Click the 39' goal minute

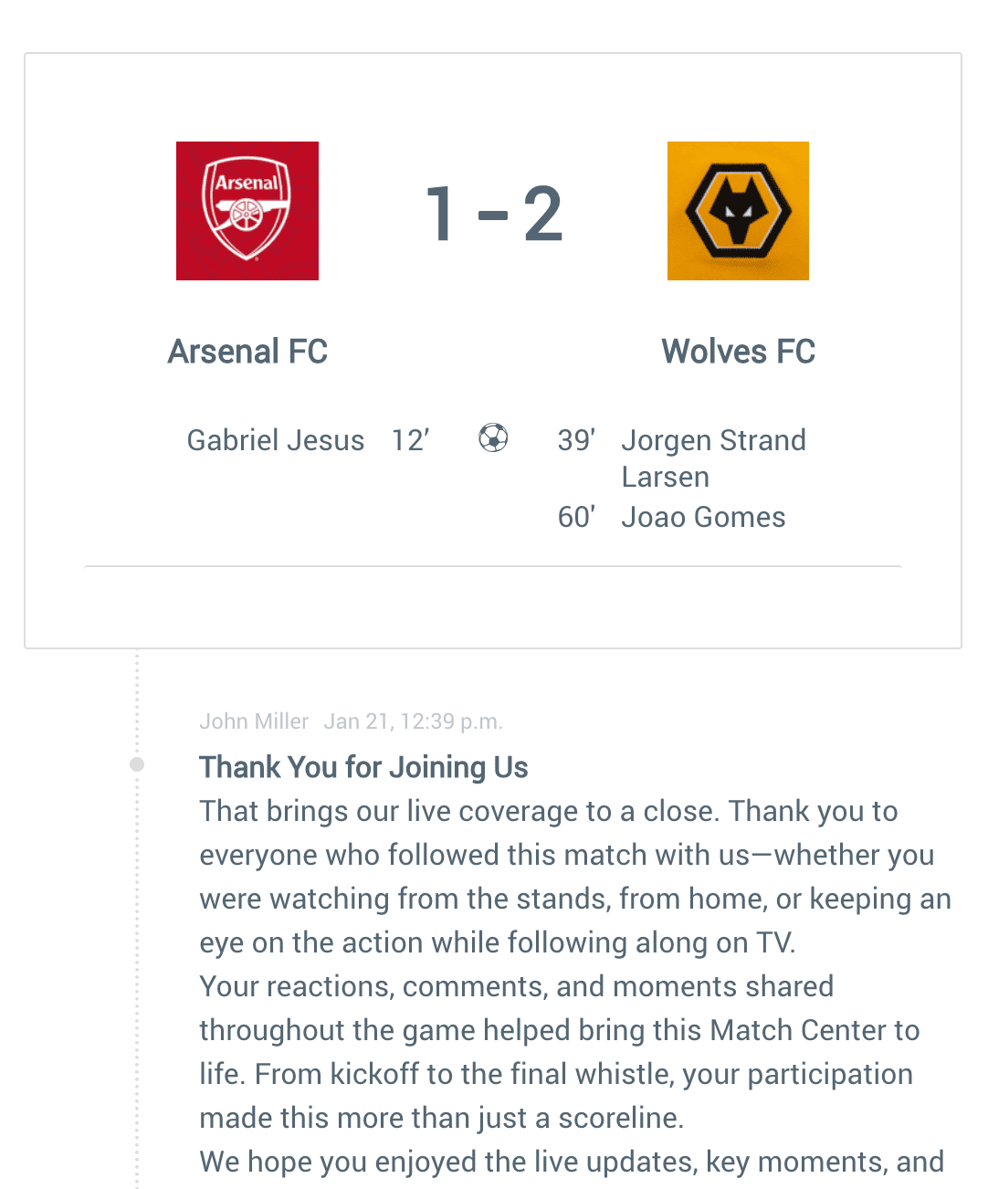[x=576, y=440]
